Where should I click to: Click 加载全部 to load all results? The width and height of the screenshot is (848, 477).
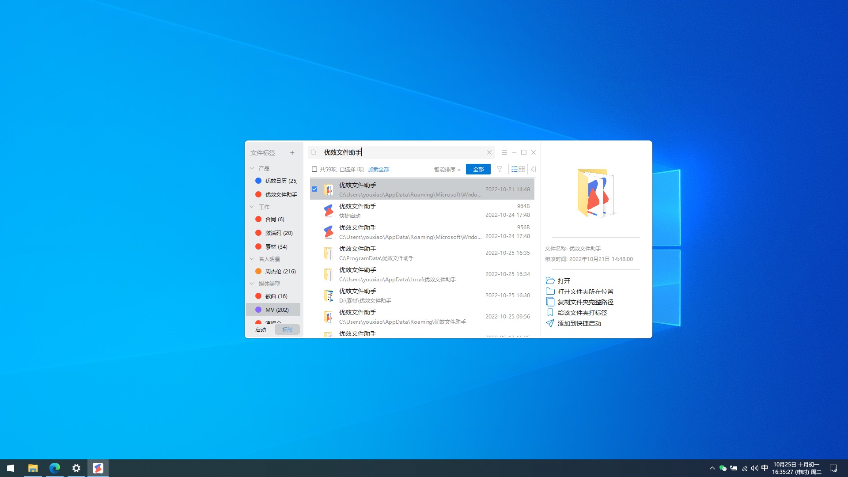coord(379,169)
